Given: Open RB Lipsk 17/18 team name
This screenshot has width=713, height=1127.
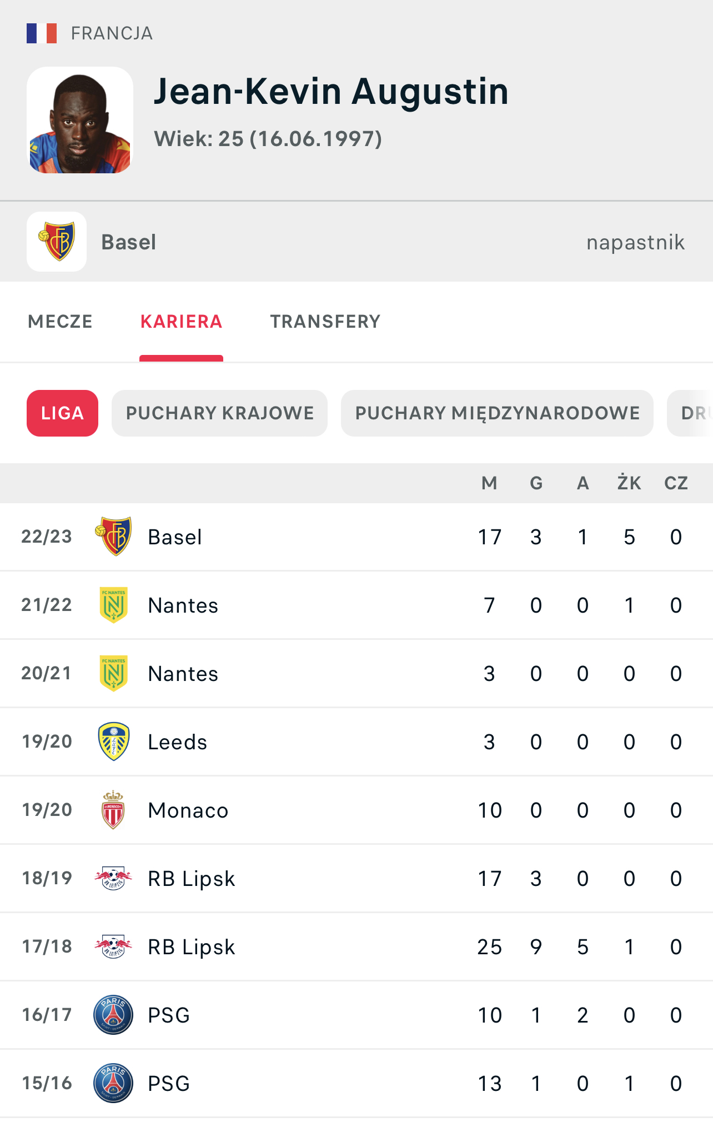Looking at the screenshot, I should tap(192, 947).
